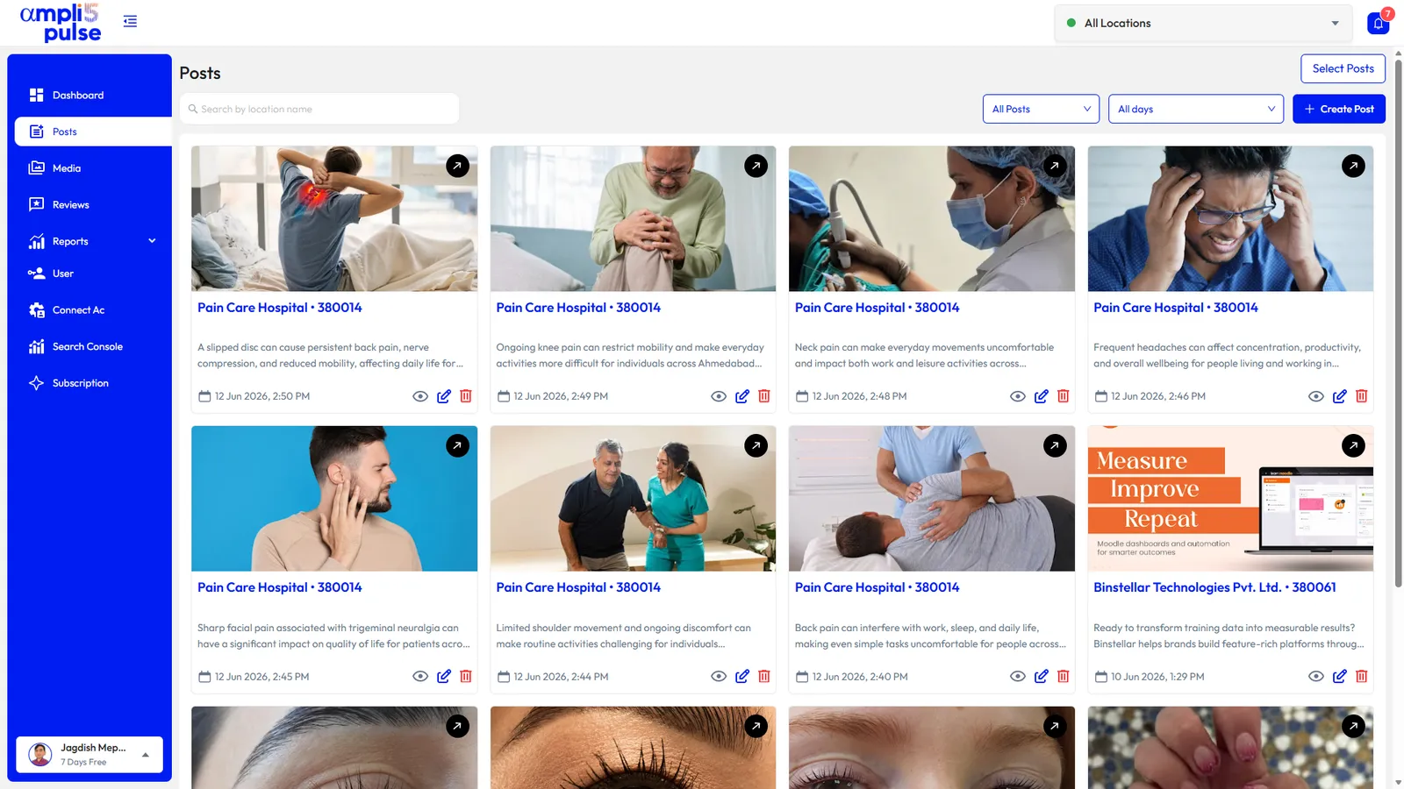Edit the post dated 12 Jun 2026, 2:45 PM
The image size is (1404, 789).
[x=444, y=677]
